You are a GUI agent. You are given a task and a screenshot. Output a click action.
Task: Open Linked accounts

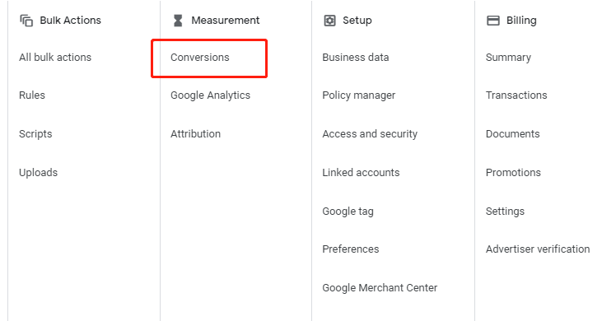(361, 173)
